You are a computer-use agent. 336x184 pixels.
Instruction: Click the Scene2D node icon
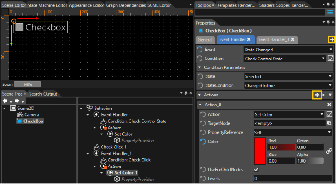click(x=13, y=108)
